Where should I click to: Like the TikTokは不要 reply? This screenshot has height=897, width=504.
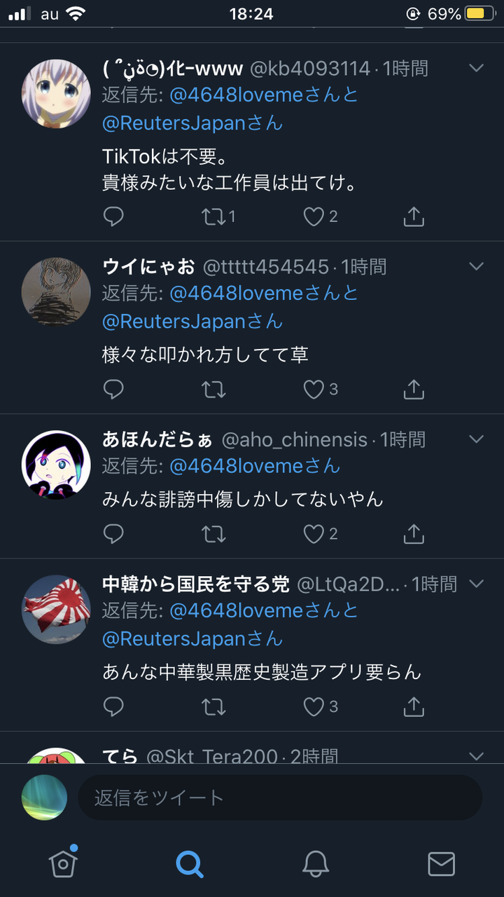pyautogui.click(x=314, y=217)
